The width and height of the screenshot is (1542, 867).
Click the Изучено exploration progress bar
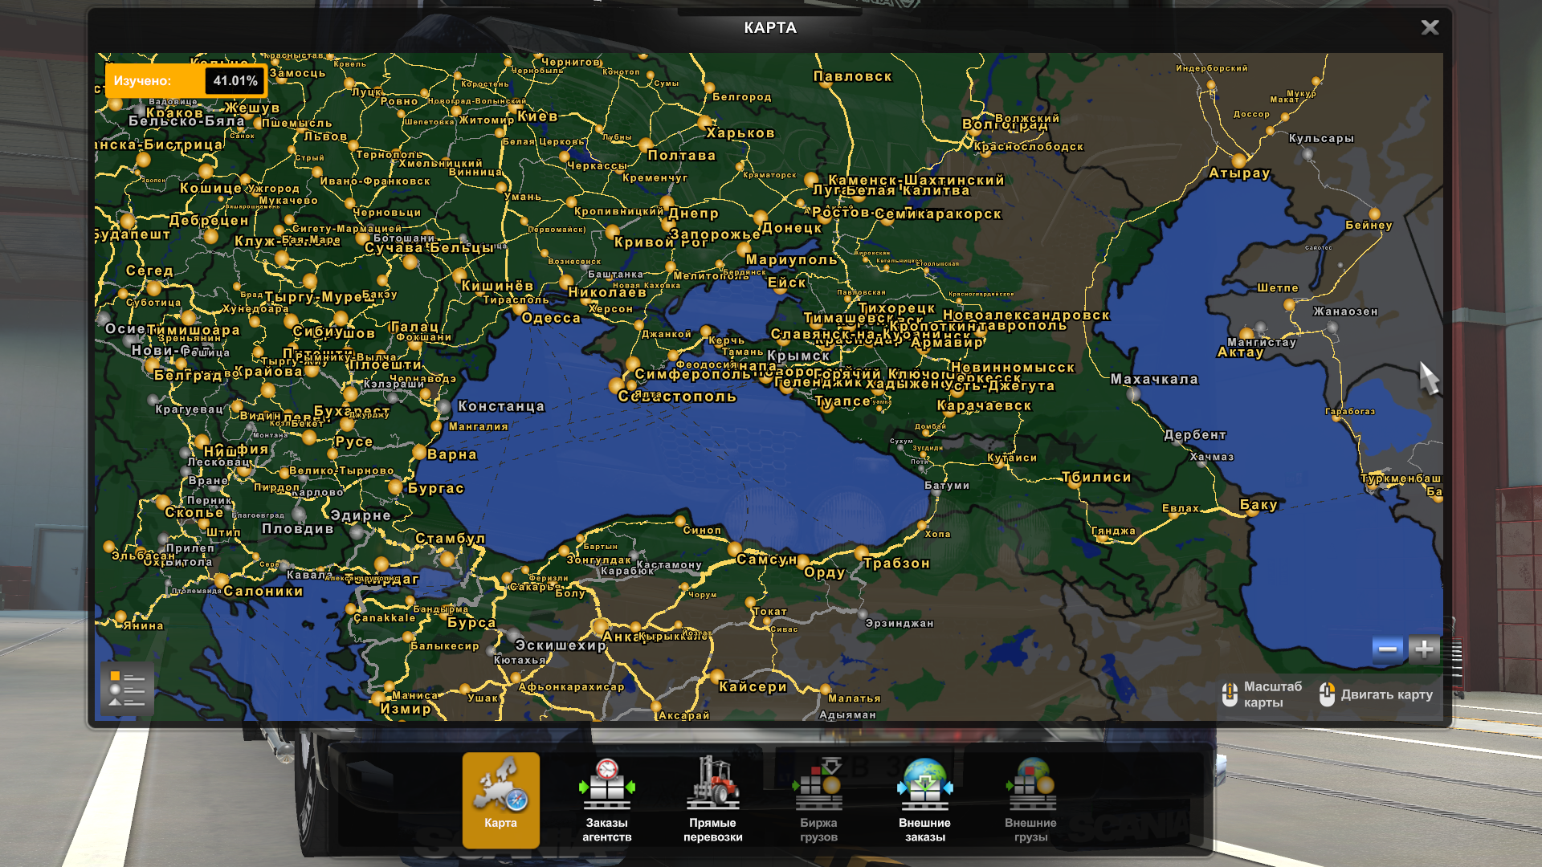click(185, 80)
